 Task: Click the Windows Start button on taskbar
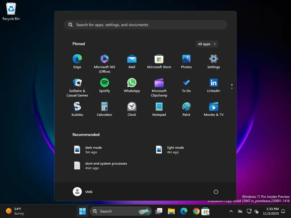coord(83,211)
